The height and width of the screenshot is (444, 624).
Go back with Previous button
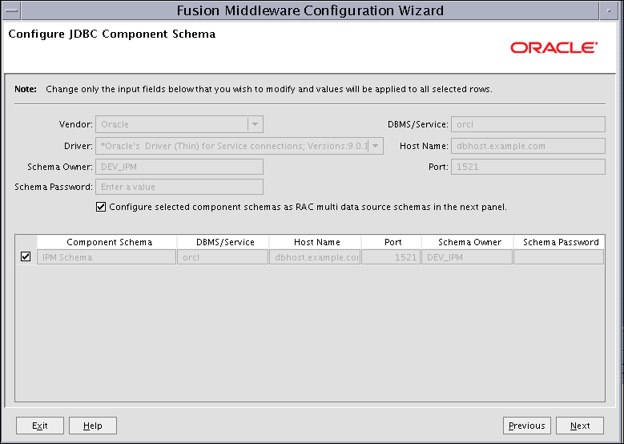click(527, 426)
